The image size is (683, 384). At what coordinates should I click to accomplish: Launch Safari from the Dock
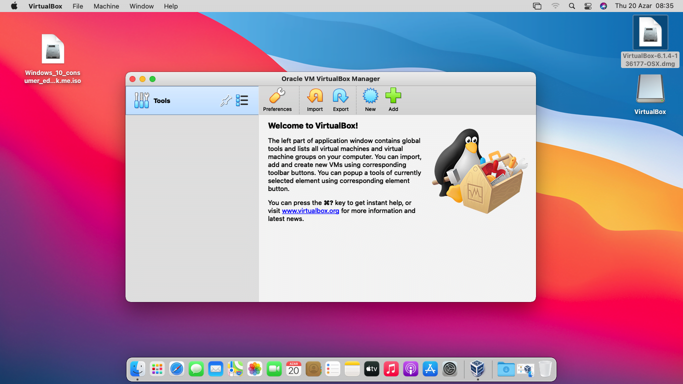coord(176,369)
